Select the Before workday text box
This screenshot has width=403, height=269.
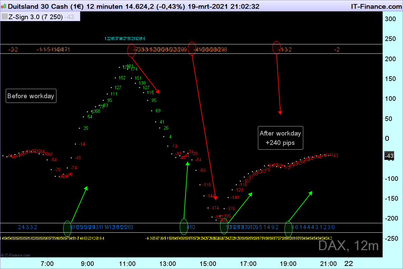(x=31, y=96)
